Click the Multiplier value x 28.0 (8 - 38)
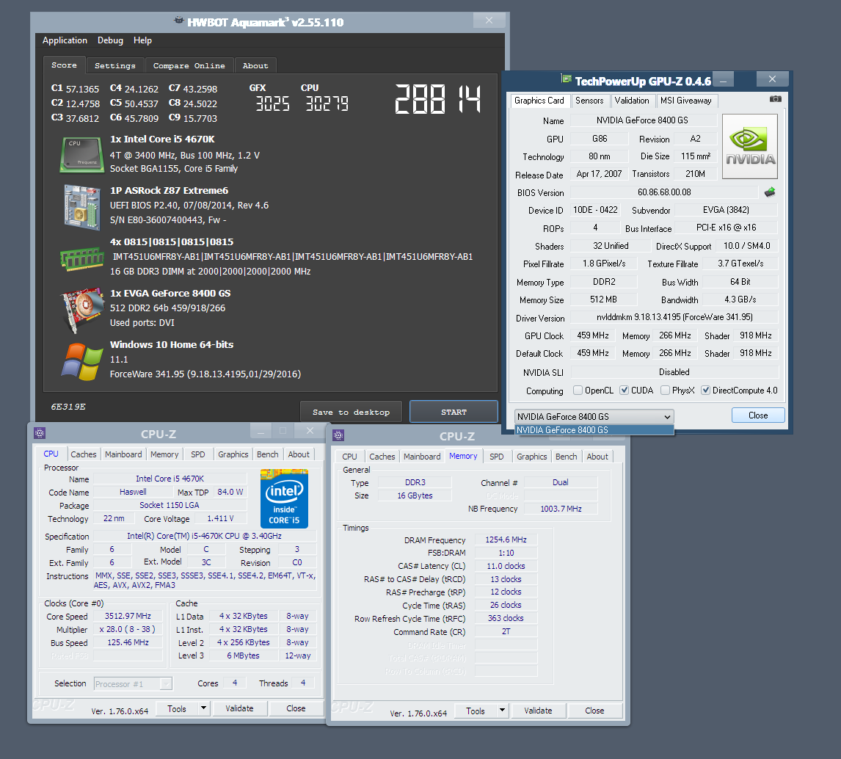 click(128, 629)
